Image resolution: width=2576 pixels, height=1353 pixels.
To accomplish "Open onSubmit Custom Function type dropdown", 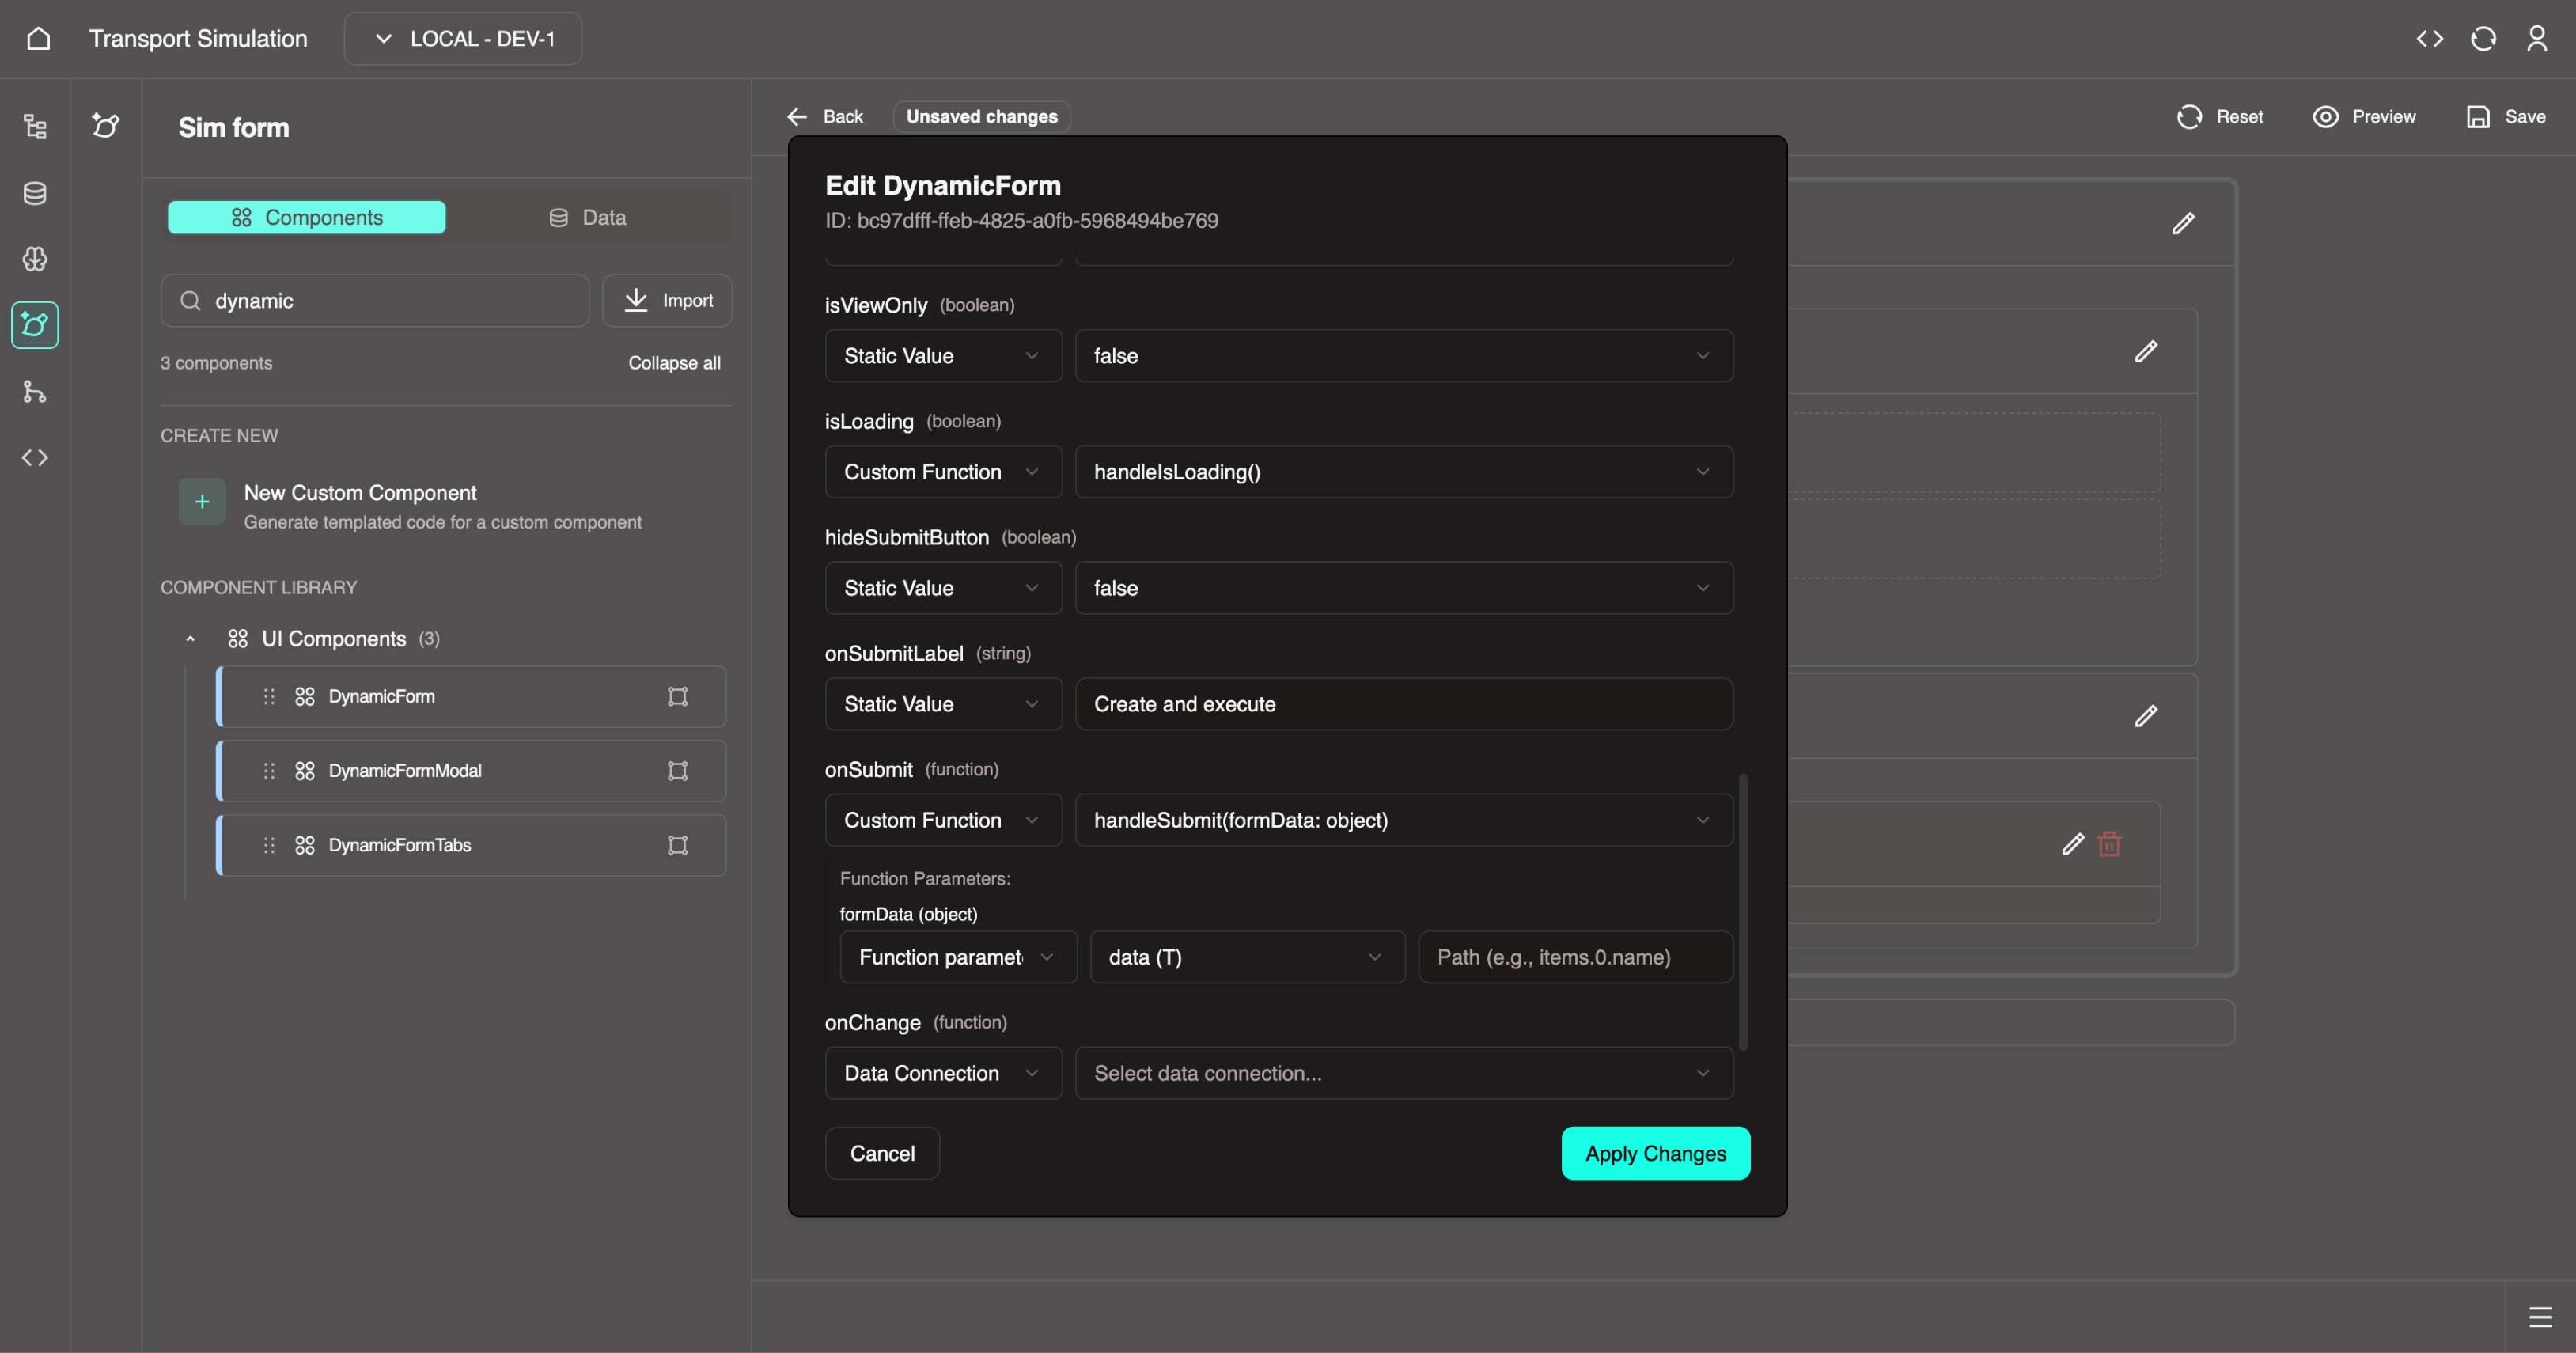I will tap(943, 820).
